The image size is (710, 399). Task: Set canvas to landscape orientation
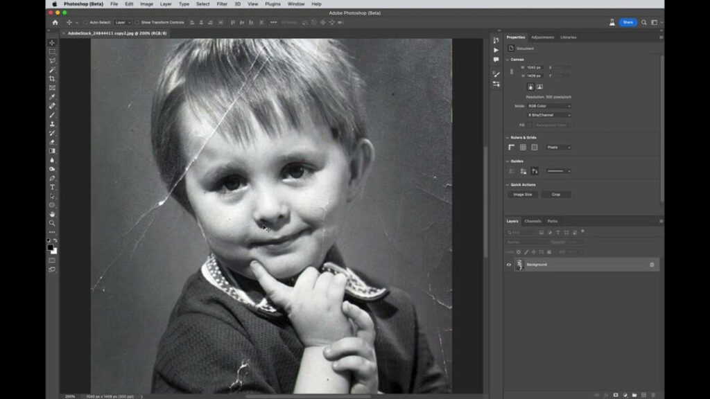tap(539, 87)
